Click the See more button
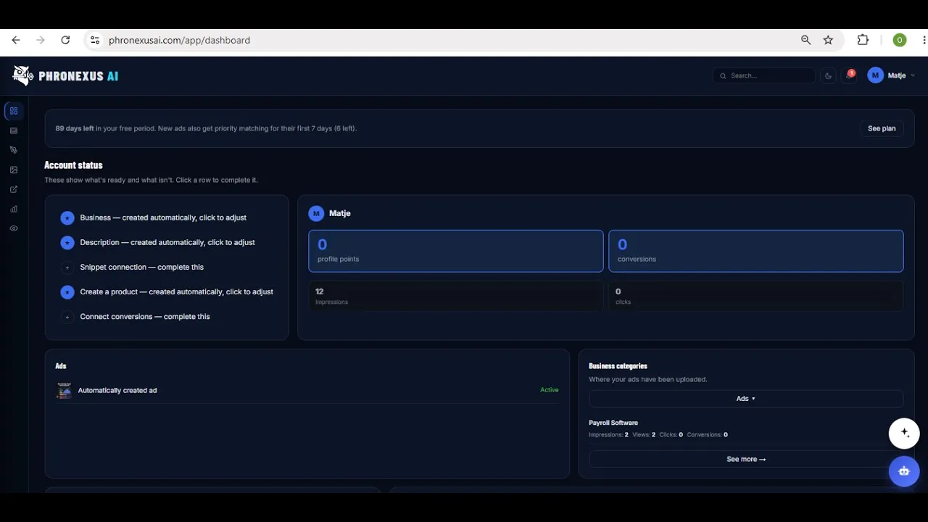This screenshot has width=928, height=522. [746, 459]
